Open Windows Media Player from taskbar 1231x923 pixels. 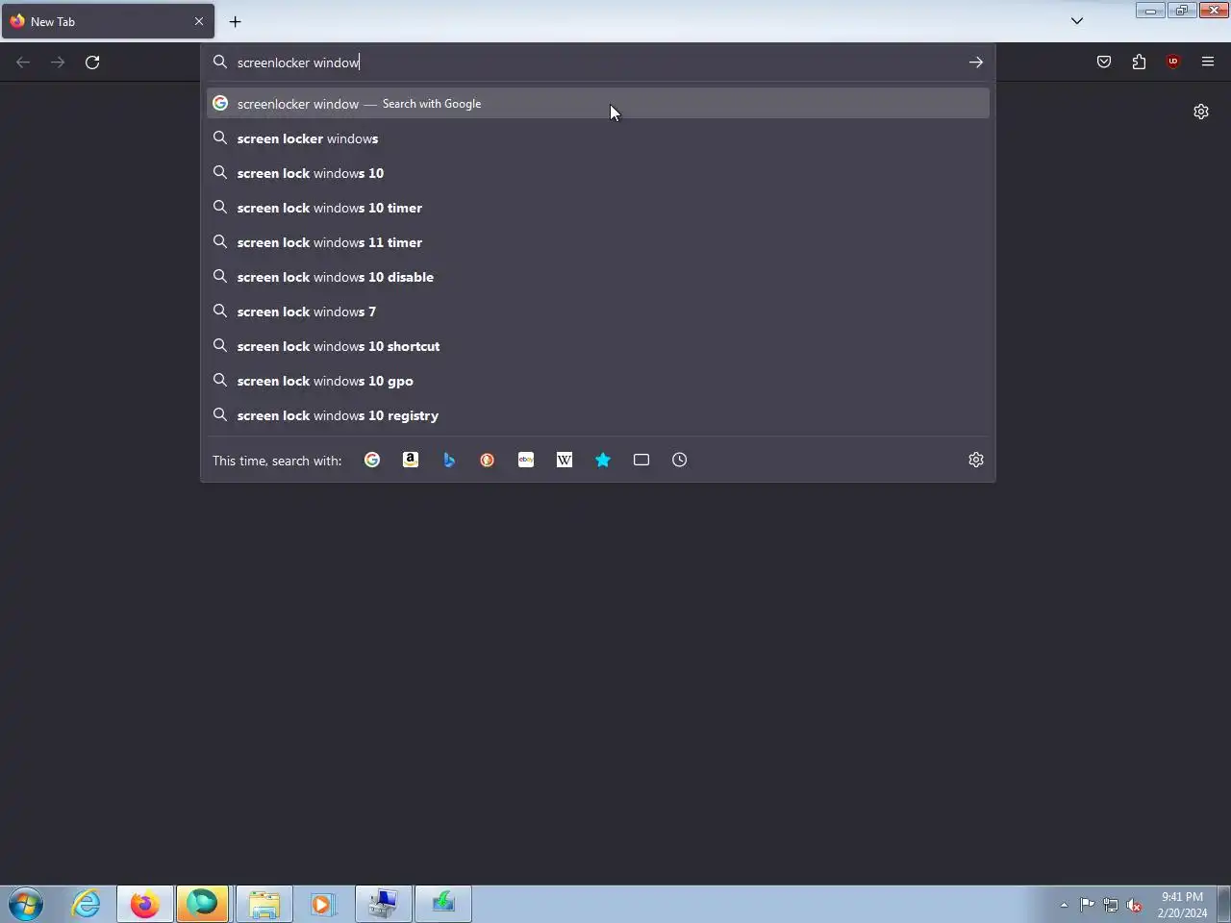[322, 904]
